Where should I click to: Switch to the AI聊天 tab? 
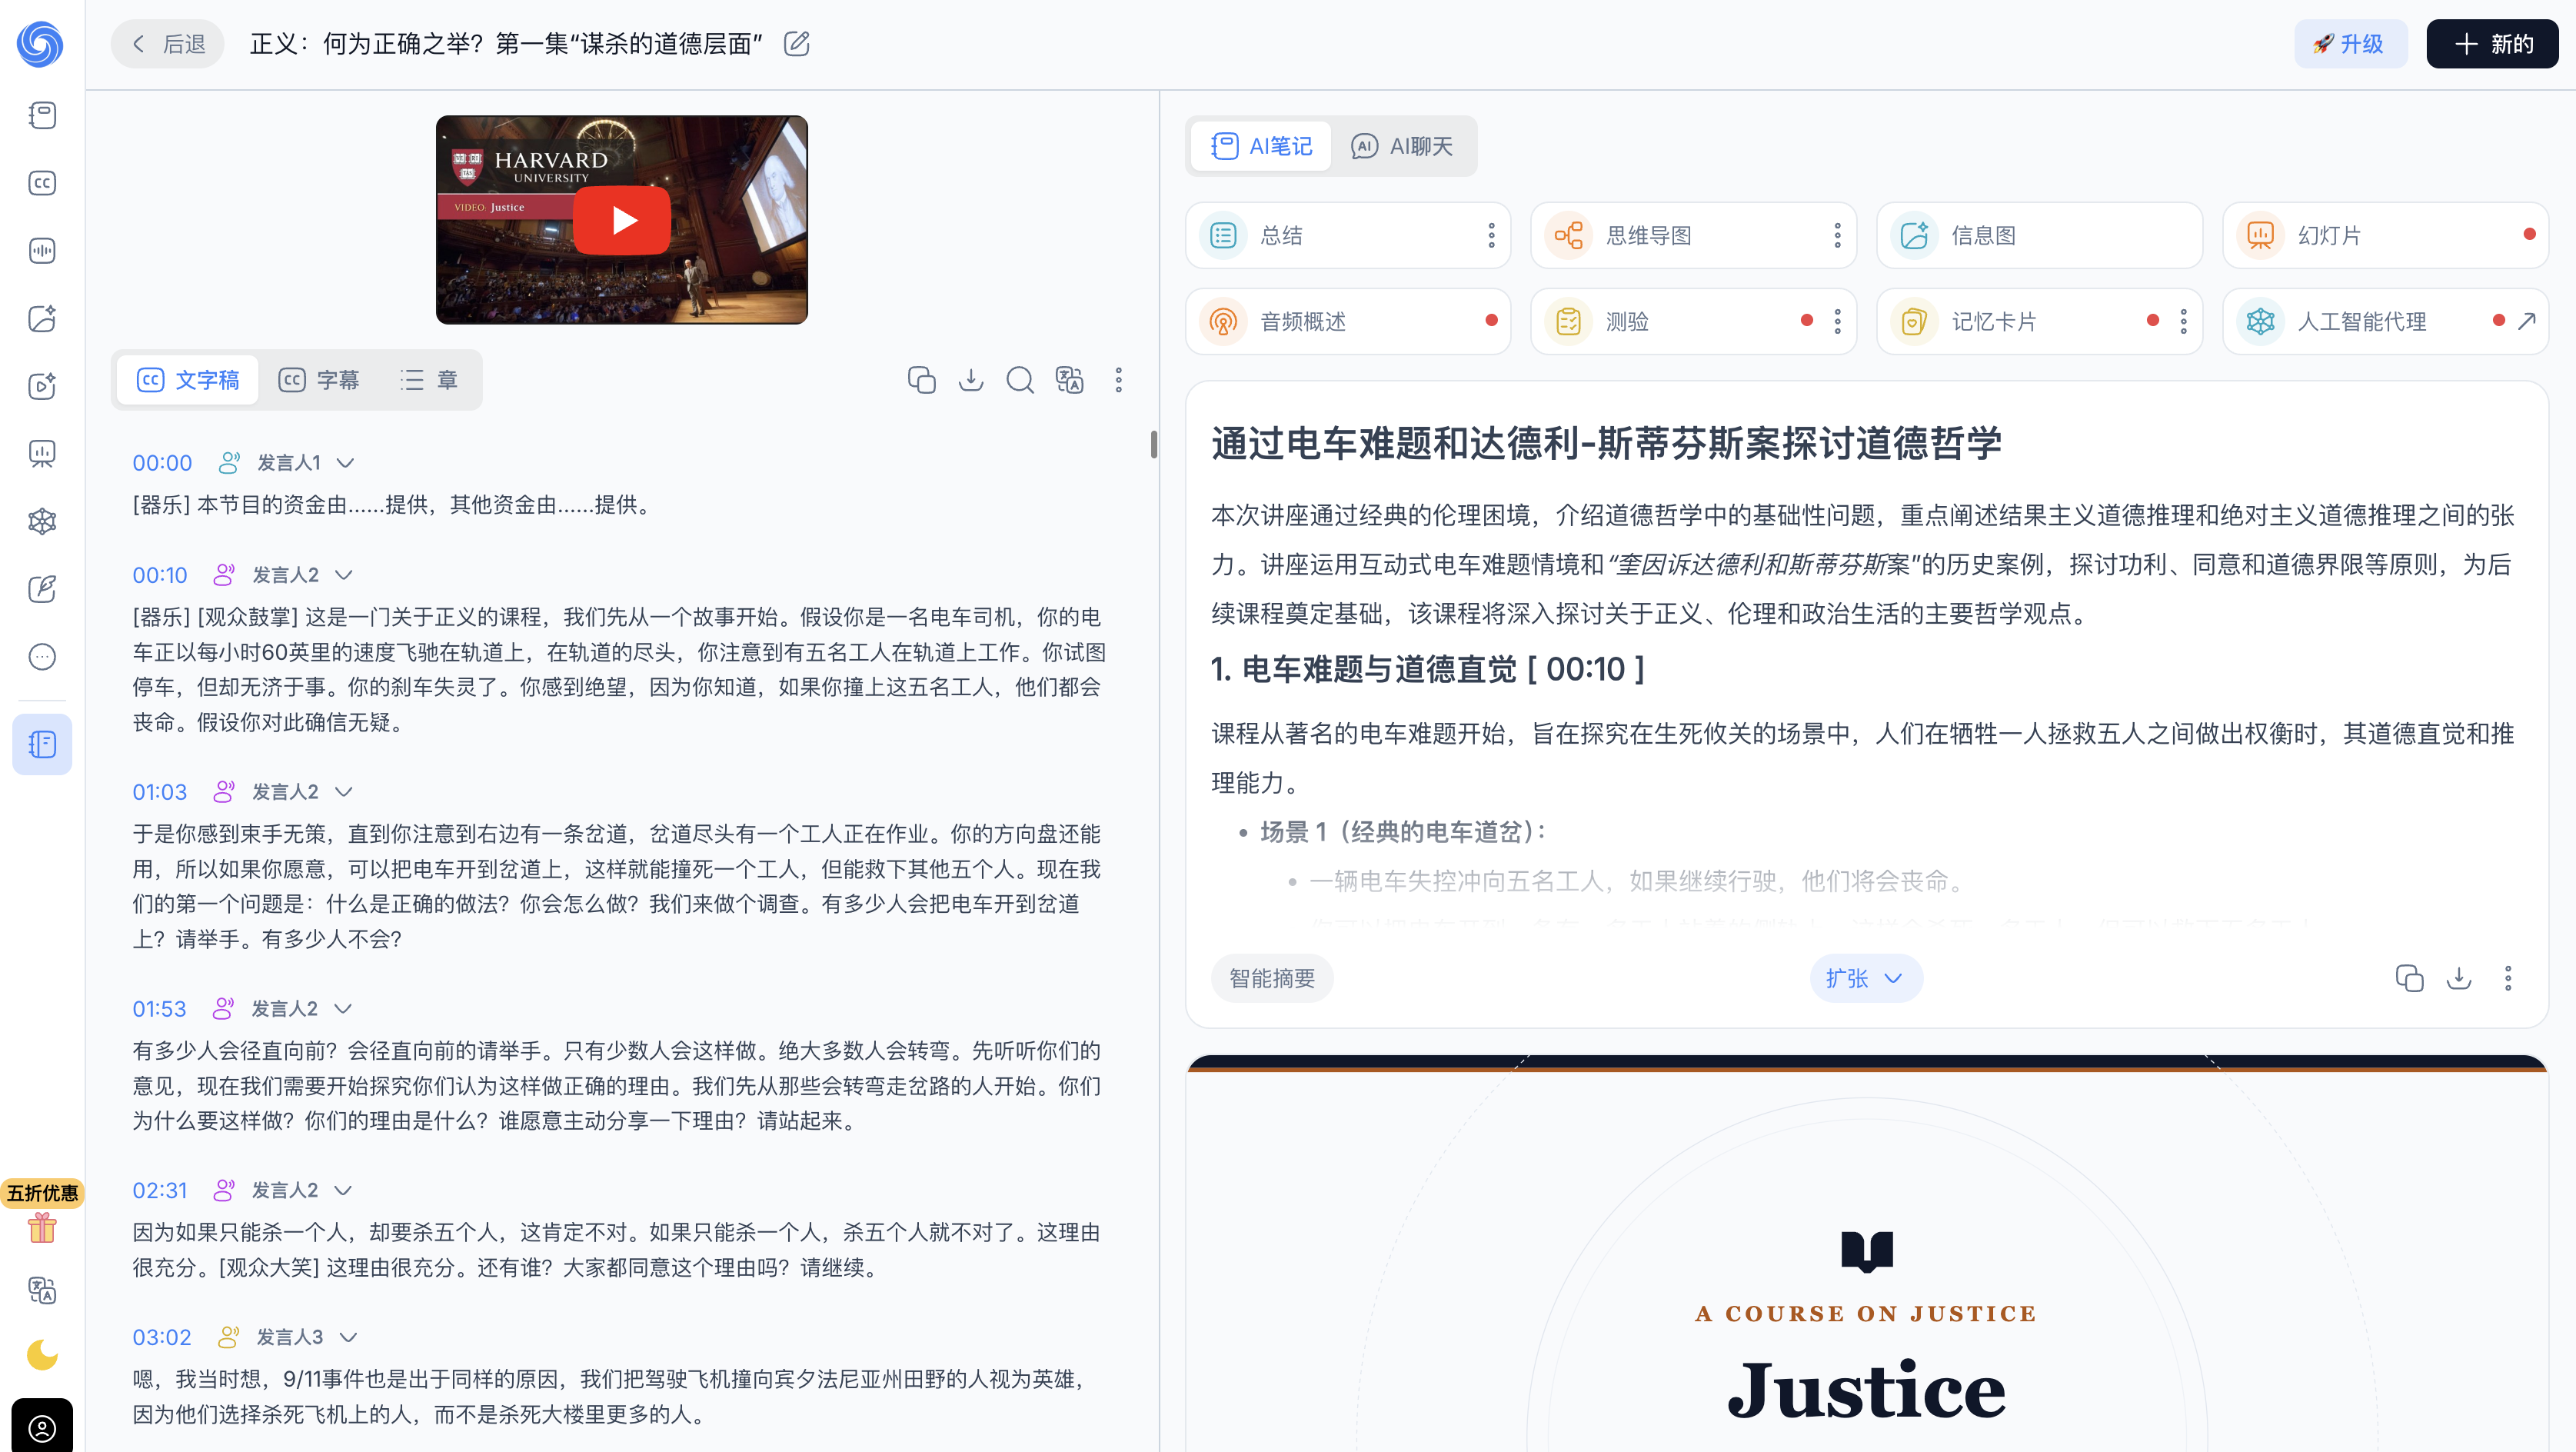[1402, 146]
